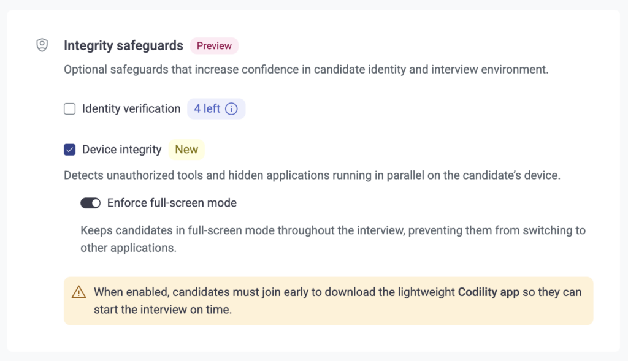Click the Detects unauthorized tools description
628x361 pixels.
coord(312,175)
